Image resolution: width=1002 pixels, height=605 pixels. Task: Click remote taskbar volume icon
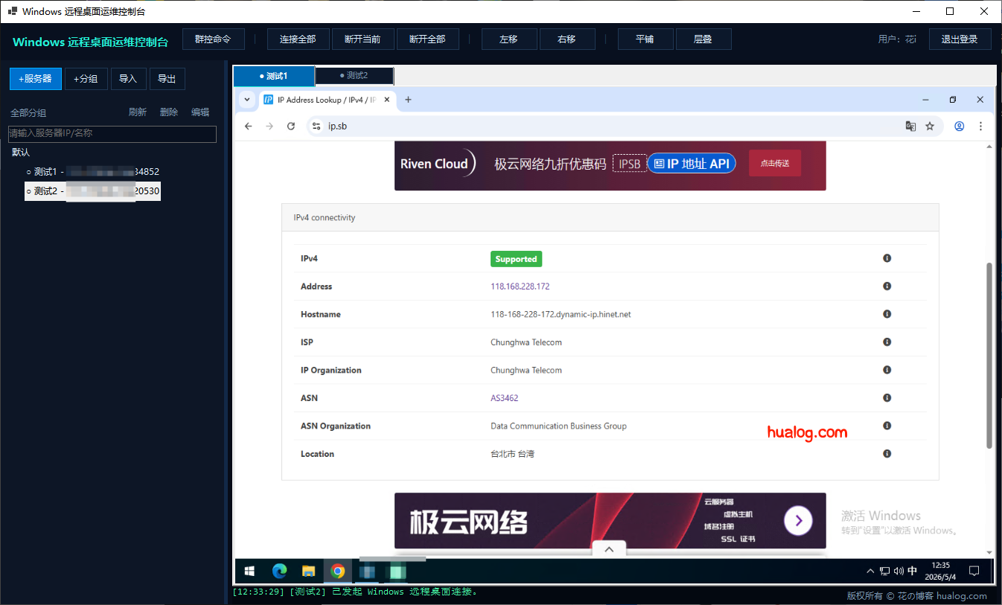click(x=898, y=571)
